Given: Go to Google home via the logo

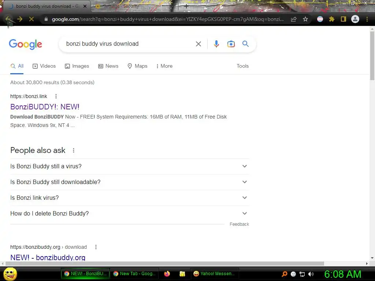Looking at the screenshot, I should 25,44.
